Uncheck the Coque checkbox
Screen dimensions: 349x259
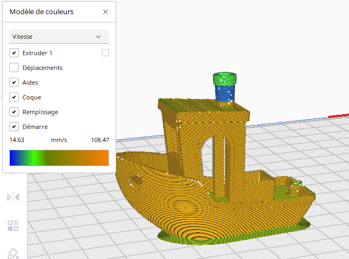point(14,97)
